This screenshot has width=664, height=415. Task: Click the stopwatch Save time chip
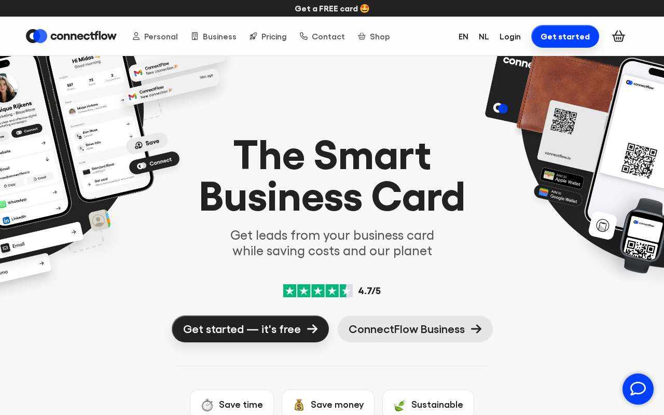coord(232,405)
